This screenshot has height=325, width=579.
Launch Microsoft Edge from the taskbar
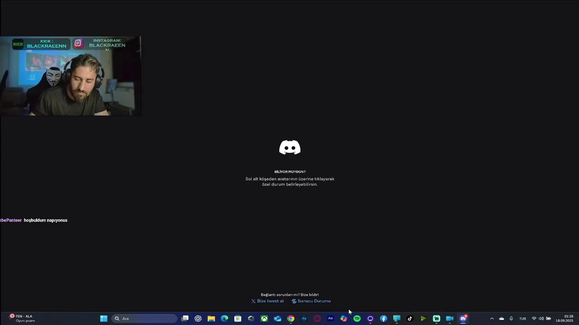(224, 319)
